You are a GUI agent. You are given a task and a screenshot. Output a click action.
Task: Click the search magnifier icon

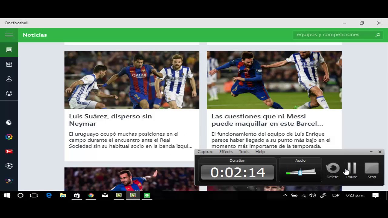click(x=378, y=35)
